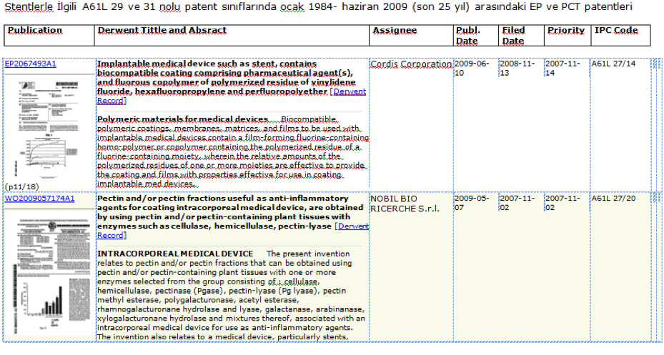The height and width of the screenshot is (355, 664).
Task: Click the Polymeric materials for medical devices heading
Action: tap(182, 119)
